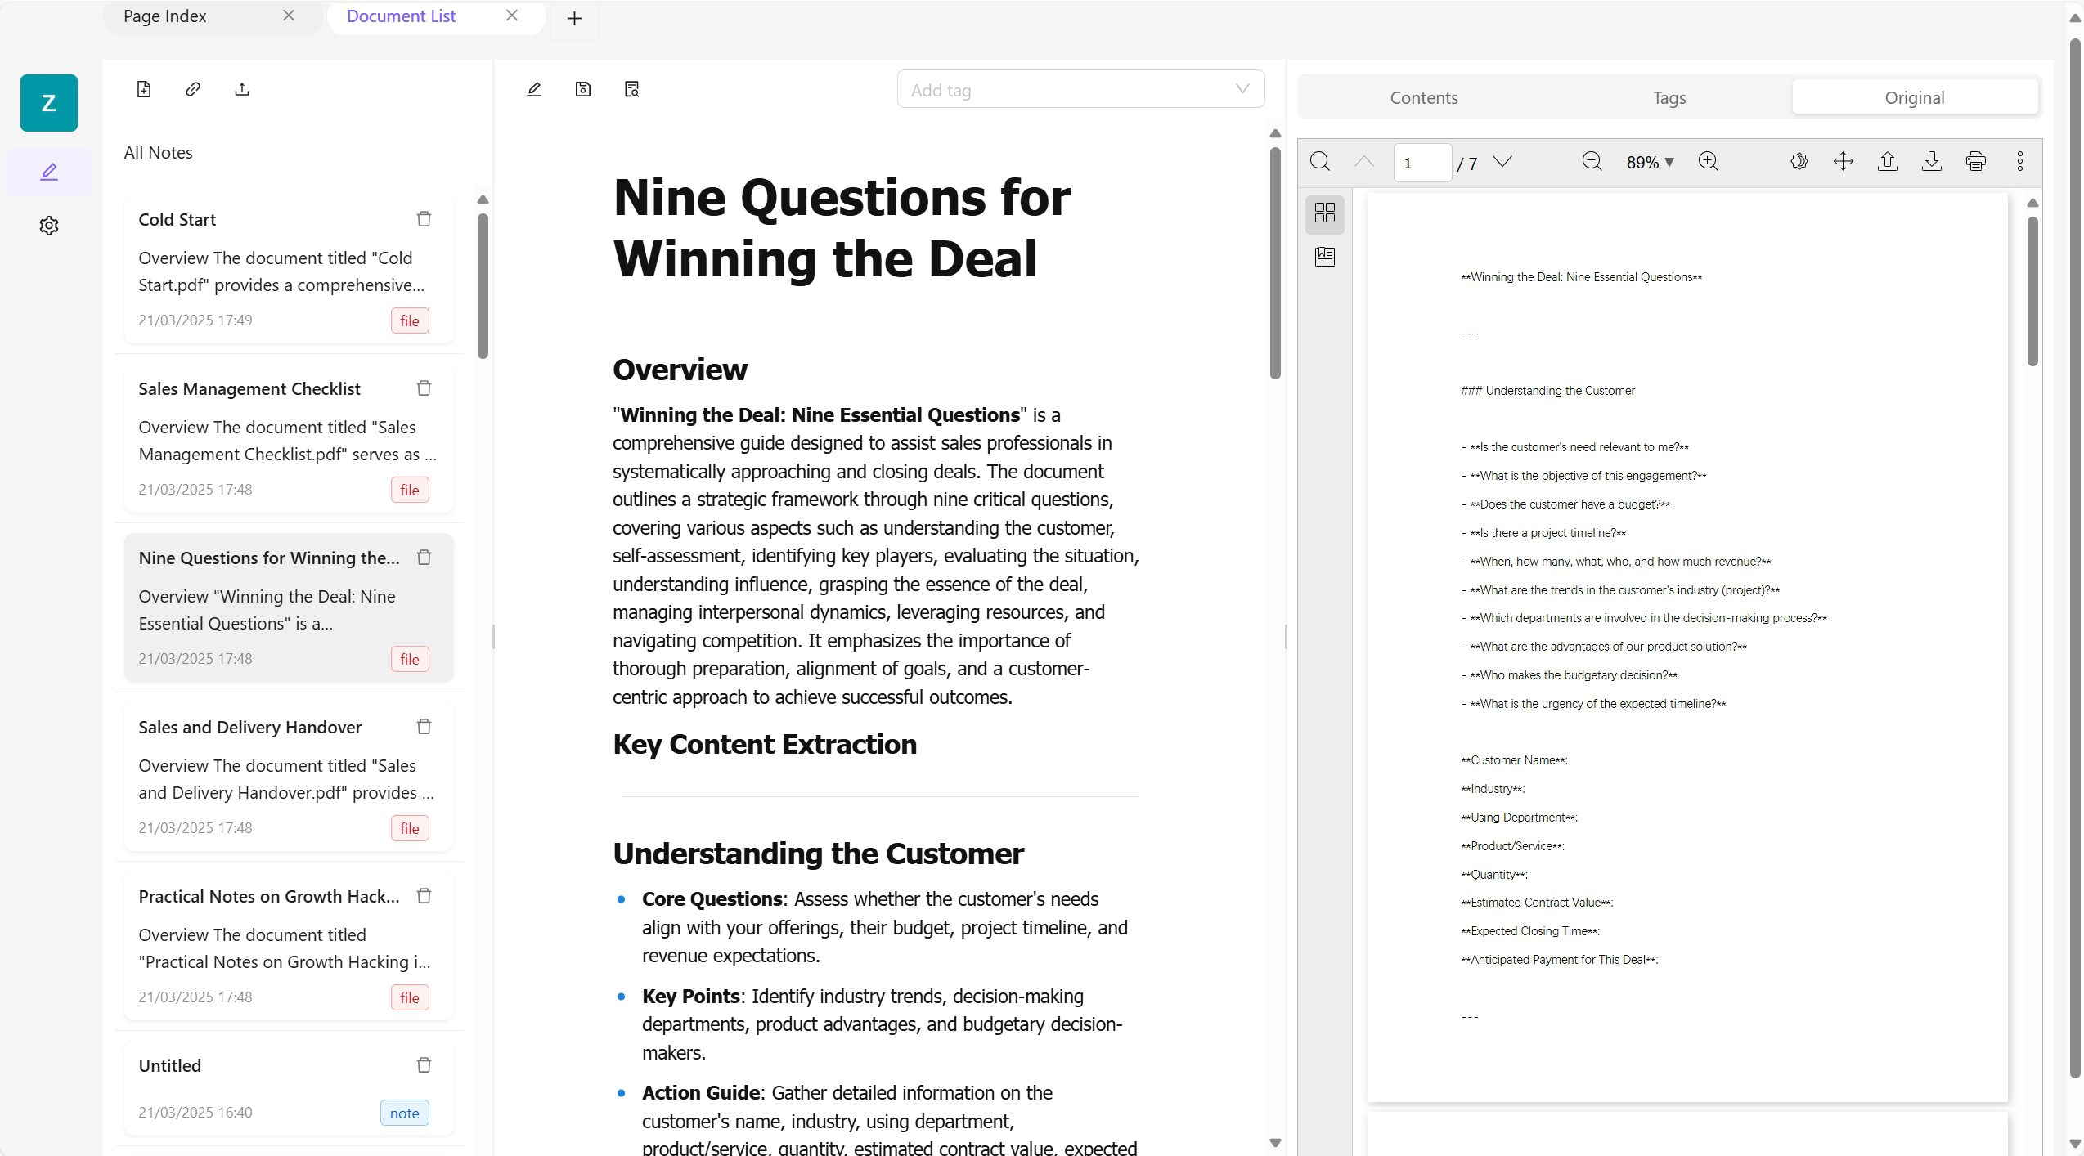Click the upload icon in notes toolbar

(242, 89)
